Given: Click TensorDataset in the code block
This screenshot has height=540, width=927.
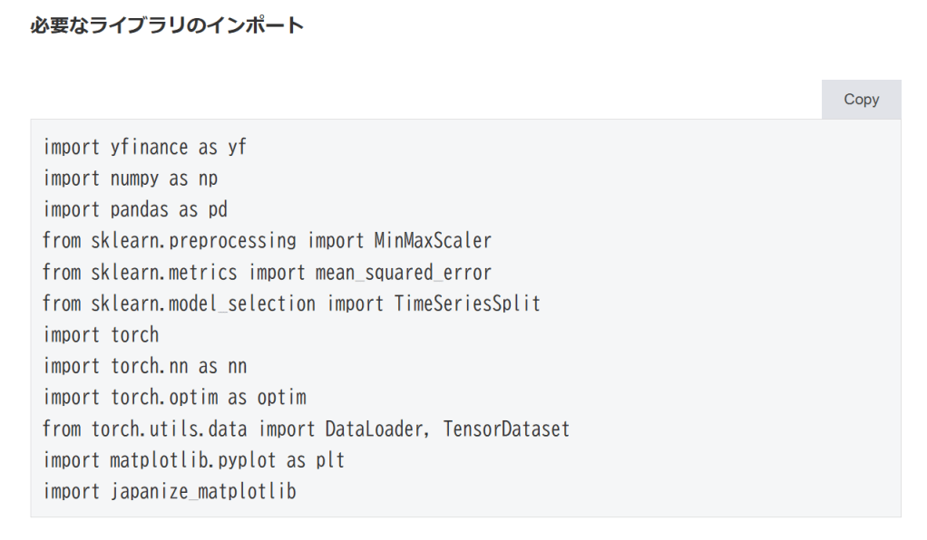Looking at the screenshot, I should 506,429.
